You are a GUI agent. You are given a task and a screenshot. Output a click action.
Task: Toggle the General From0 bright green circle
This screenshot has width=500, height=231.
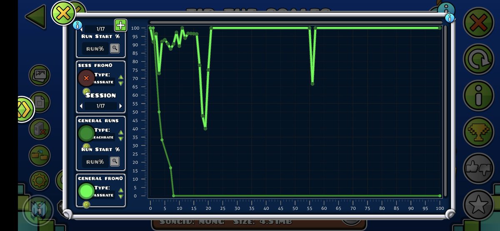click(86, 191)
